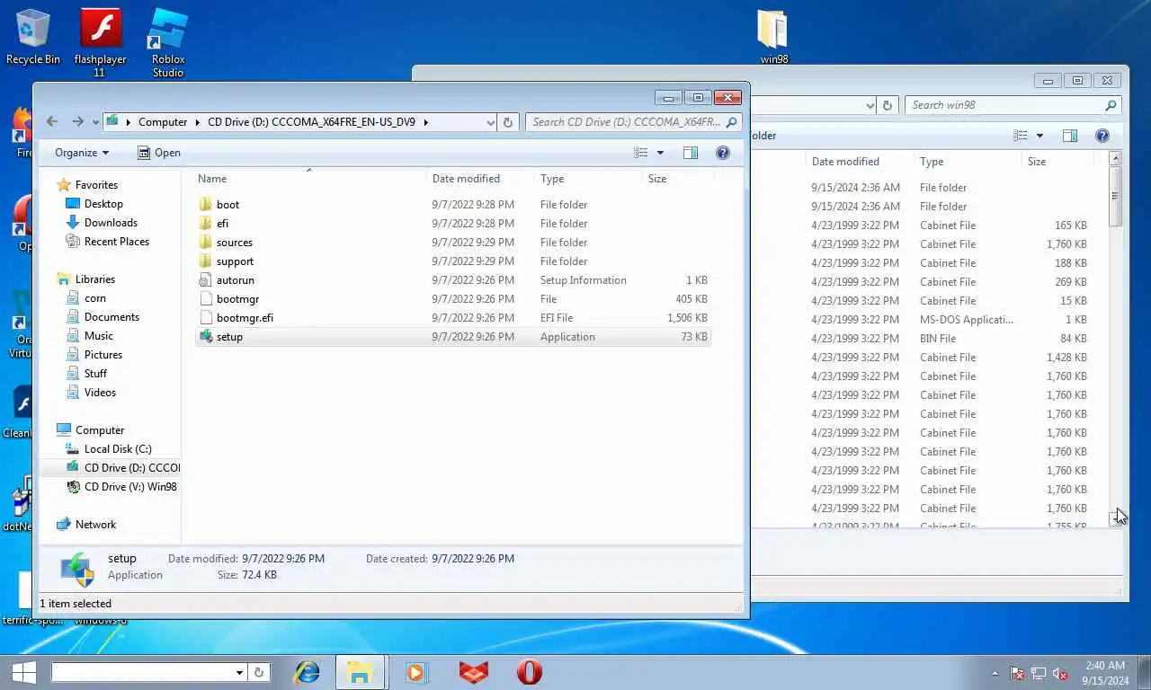Image resolution: width=1151 pixels, height=690 pixels.
Task: Click the Open toolbar button
Action: tap(159, 153)
